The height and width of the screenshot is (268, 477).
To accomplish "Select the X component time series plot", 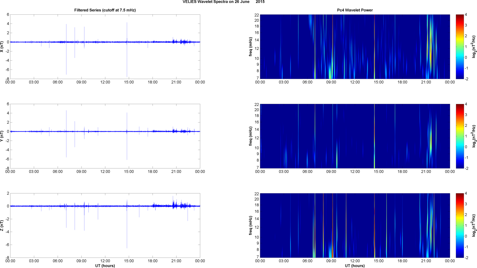I will 105,47.
